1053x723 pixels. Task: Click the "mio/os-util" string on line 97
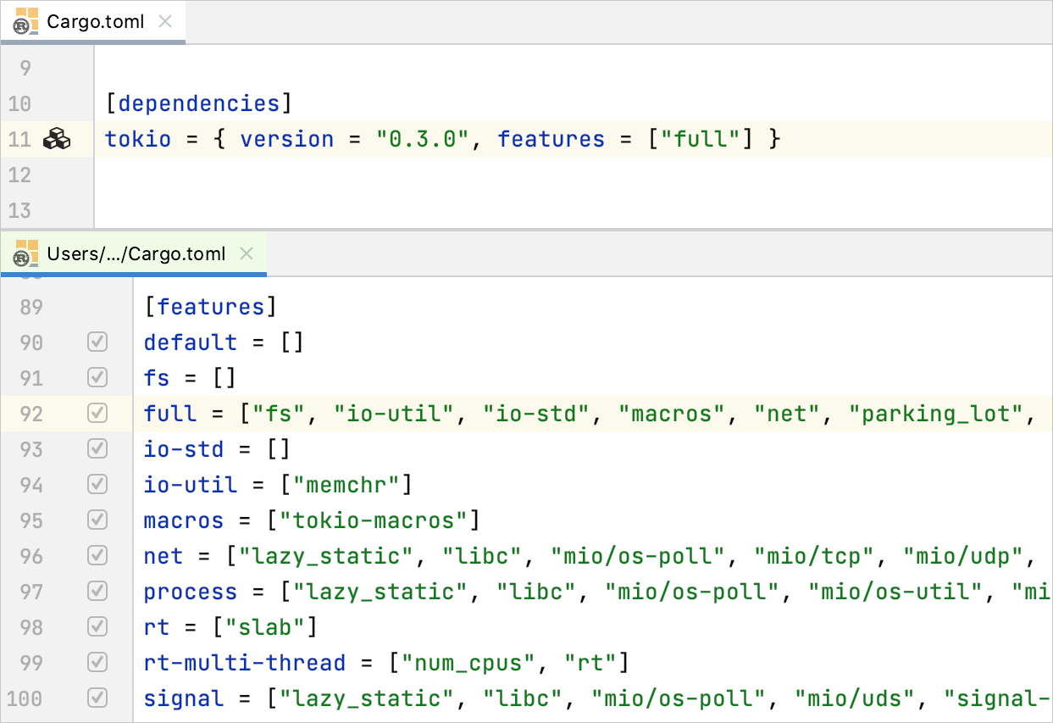(895, 592)
